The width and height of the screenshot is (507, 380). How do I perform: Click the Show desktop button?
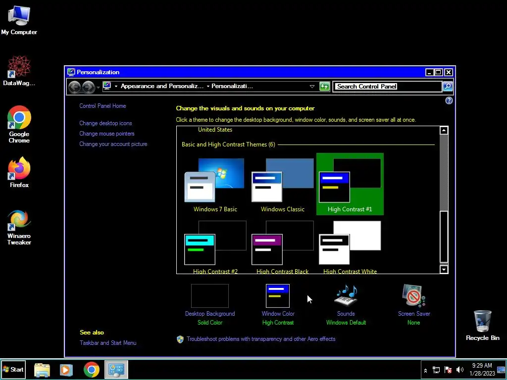501,370
